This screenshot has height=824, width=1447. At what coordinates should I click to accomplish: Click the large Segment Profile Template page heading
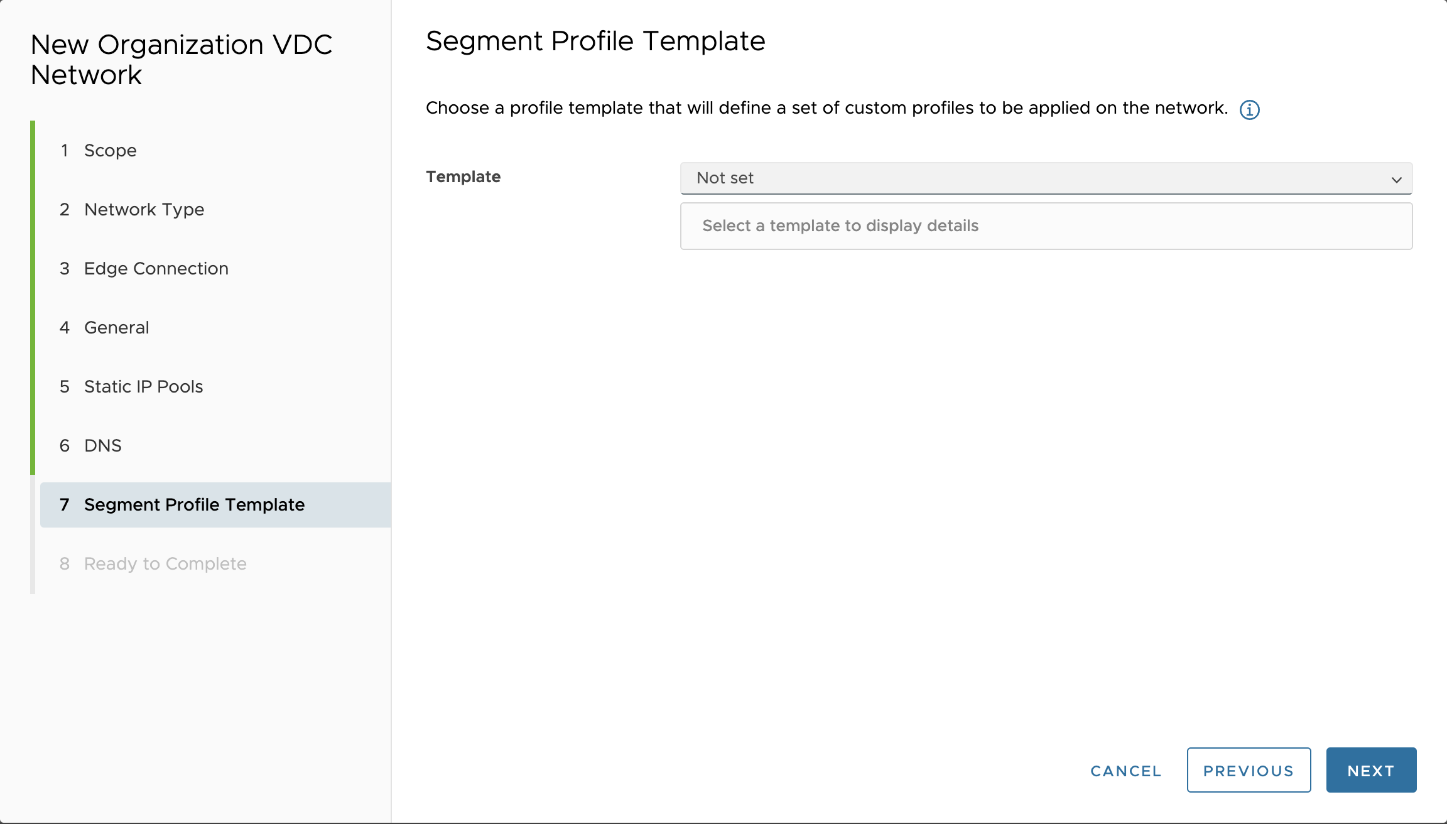tap(595, 41)
